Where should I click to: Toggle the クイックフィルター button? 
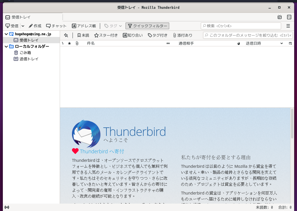(147, 26)
